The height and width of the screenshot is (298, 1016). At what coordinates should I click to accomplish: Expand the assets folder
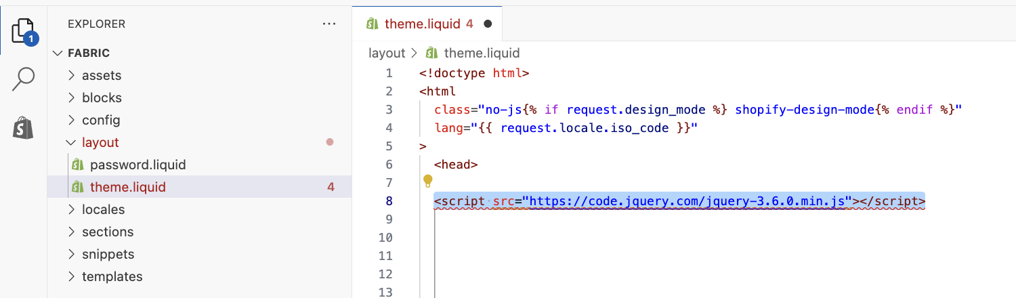click(x=72, y=75)
